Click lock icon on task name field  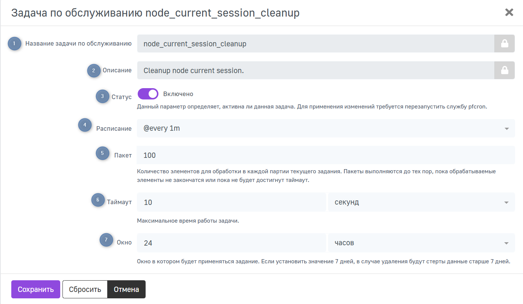pyautogui.click(x=504, y=44)
